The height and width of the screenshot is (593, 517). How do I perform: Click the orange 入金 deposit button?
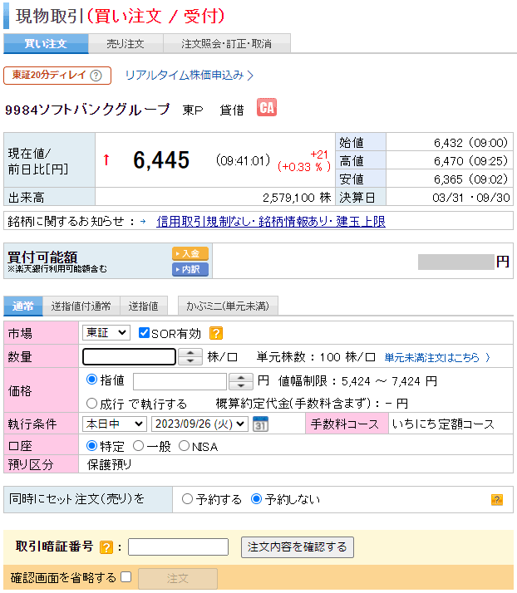click(x=190, y=253)
